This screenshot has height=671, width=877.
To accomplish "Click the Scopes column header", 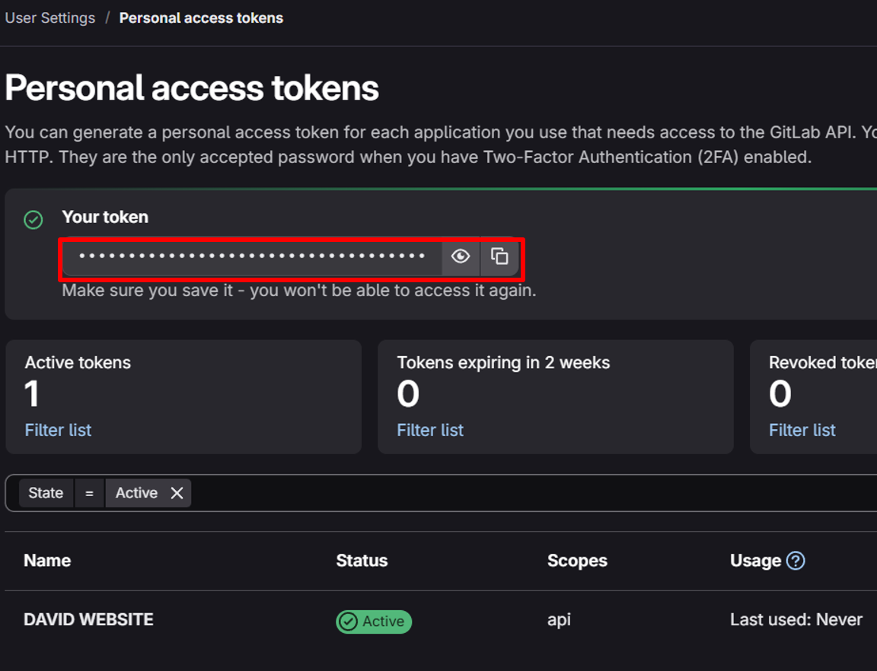I will tap(577, 561).
